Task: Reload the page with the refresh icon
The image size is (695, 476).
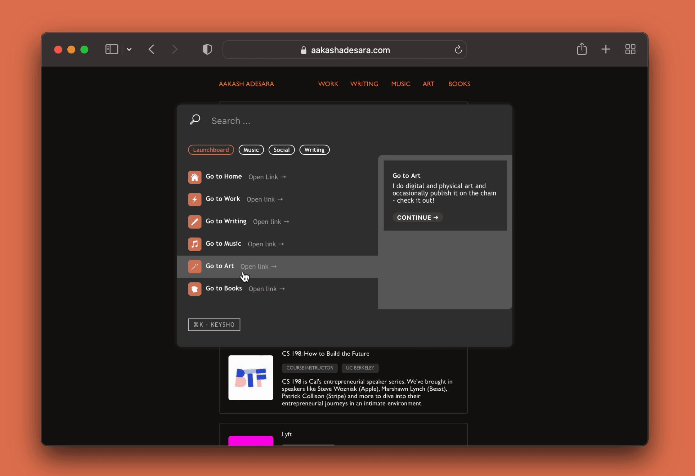Action: coord(458,50)
